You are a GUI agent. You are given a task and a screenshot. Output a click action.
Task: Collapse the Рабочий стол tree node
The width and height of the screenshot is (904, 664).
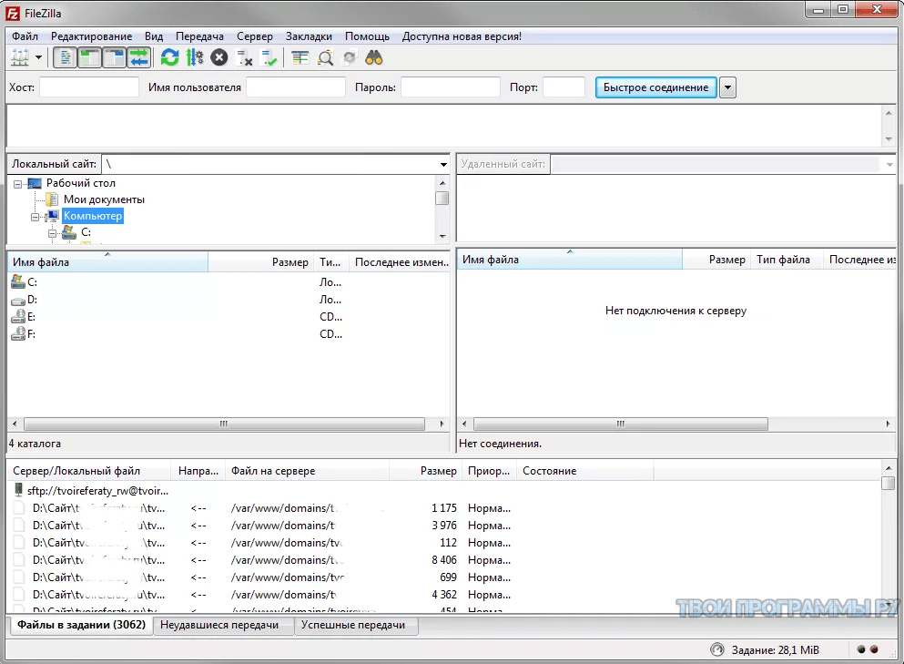coord(18,184)
